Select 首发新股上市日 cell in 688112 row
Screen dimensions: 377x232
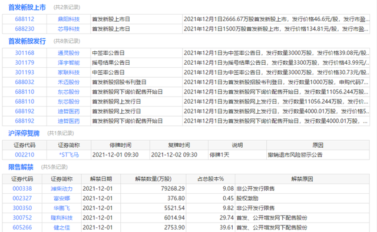(x=136, y=19)
